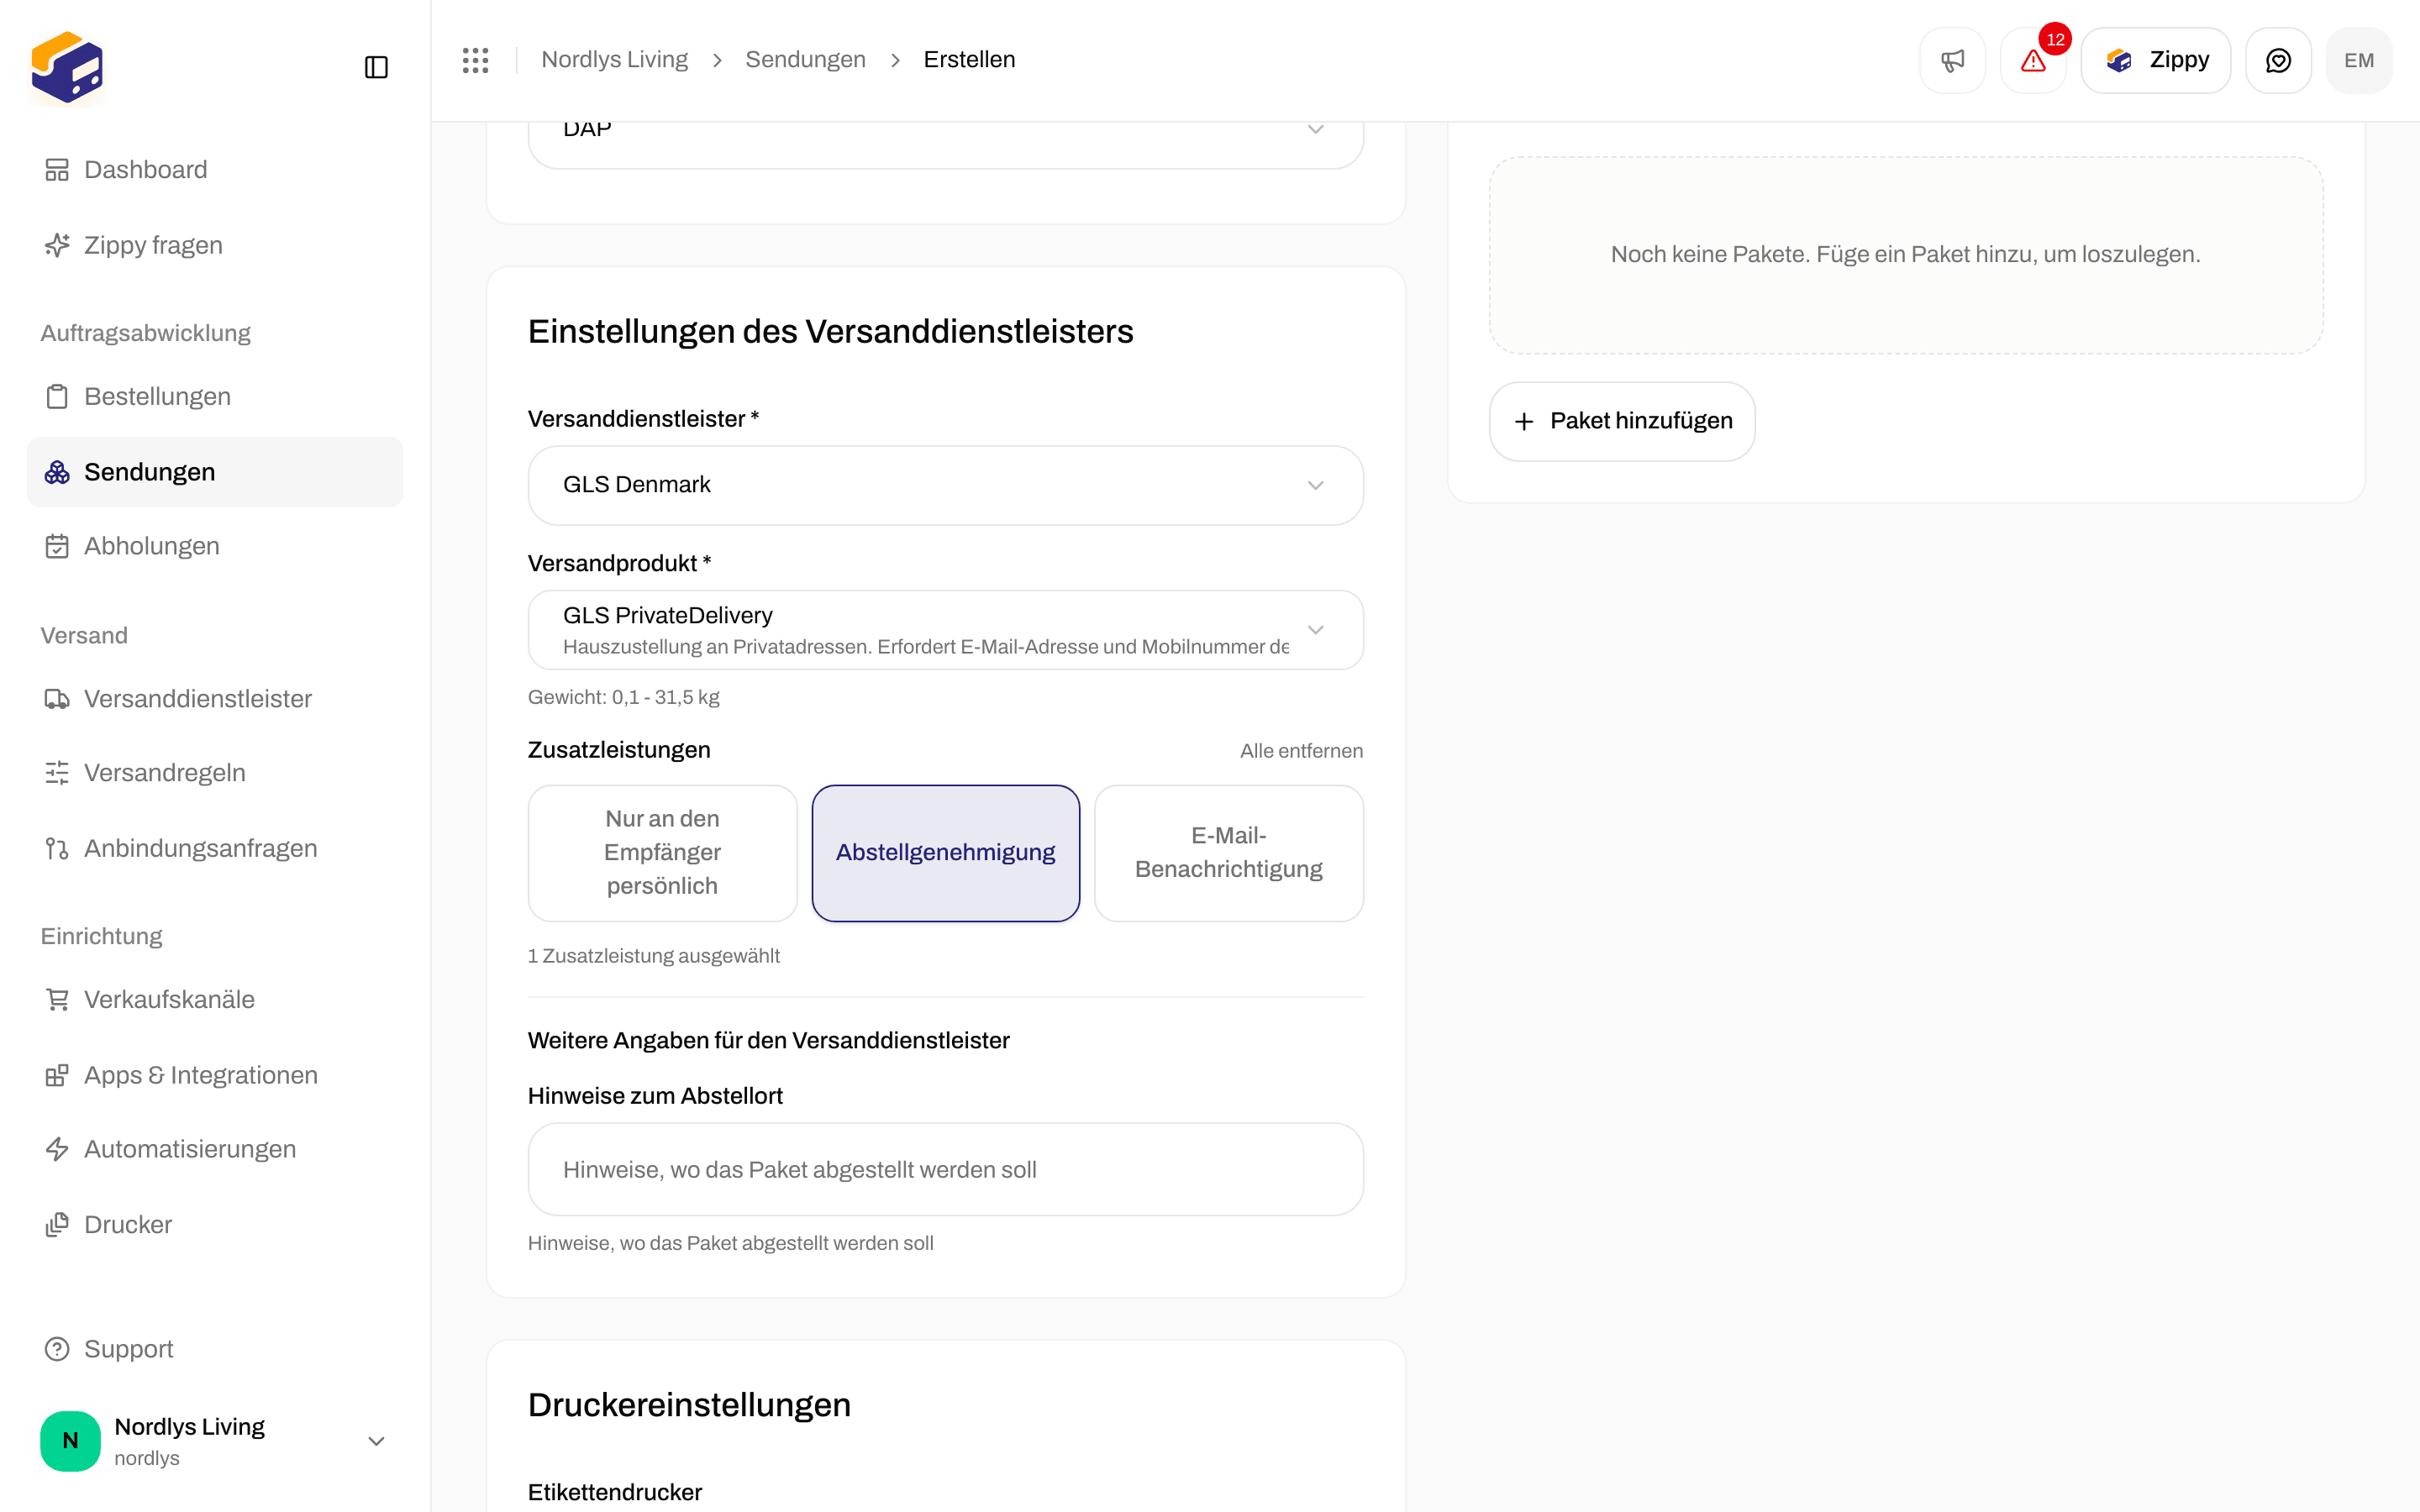This screenshot has width=2420, height=1512.
Task: Click the Nordlys Living breadcrumb
Action: 614,60
